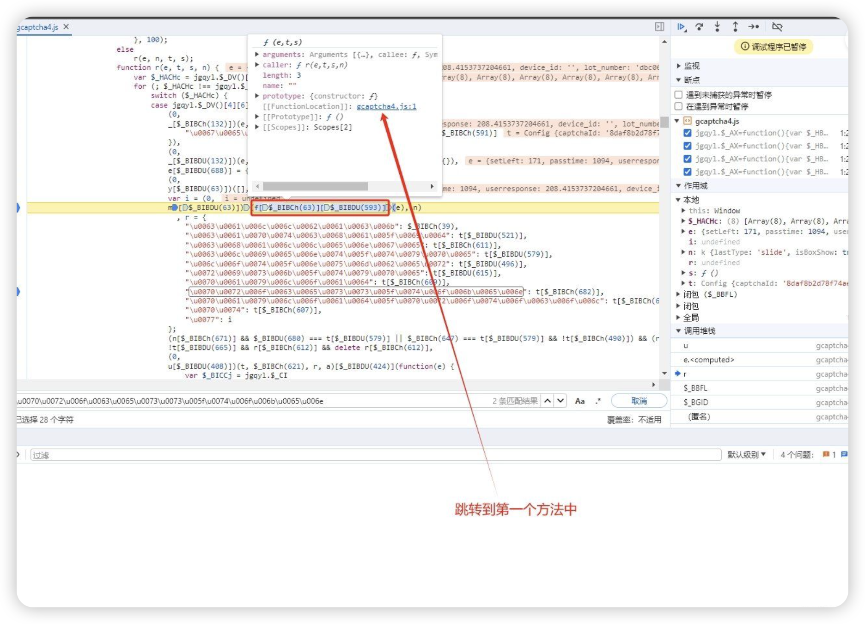Toggle match case Aa option
Viewport: 865px width, 624px height.
pos(579,401)
